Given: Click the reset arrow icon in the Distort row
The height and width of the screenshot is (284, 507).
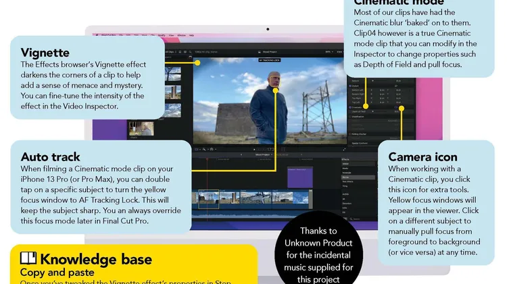Looking at the screenshot, I should [x=395, y=86].
